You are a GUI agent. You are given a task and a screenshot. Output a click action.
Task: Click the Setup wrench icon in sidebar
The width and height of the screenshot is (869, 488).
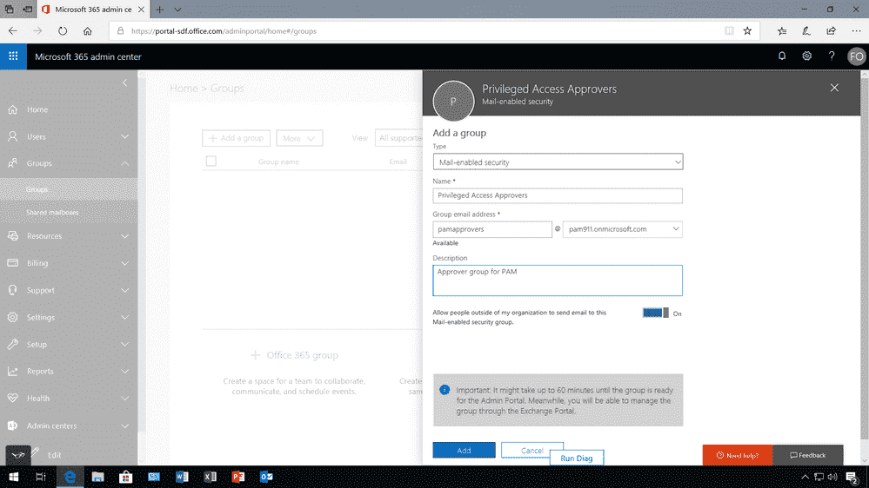click(13, 344)
